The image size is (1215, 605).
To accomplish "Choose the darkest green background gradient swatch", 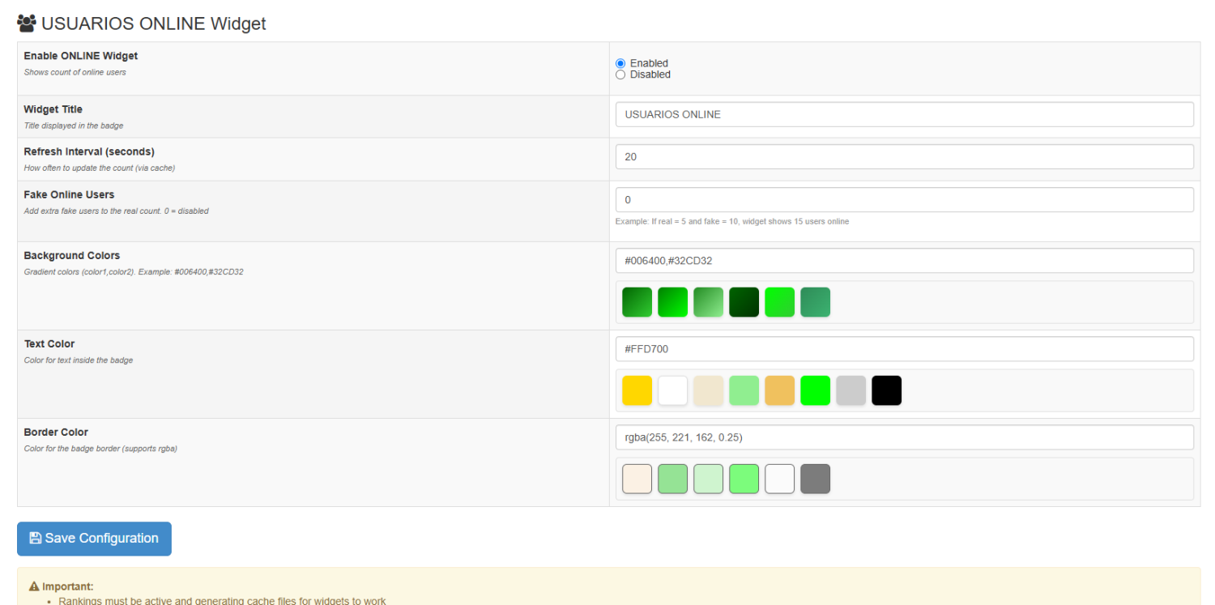I will pyautogui.click(x=744, y=302).
